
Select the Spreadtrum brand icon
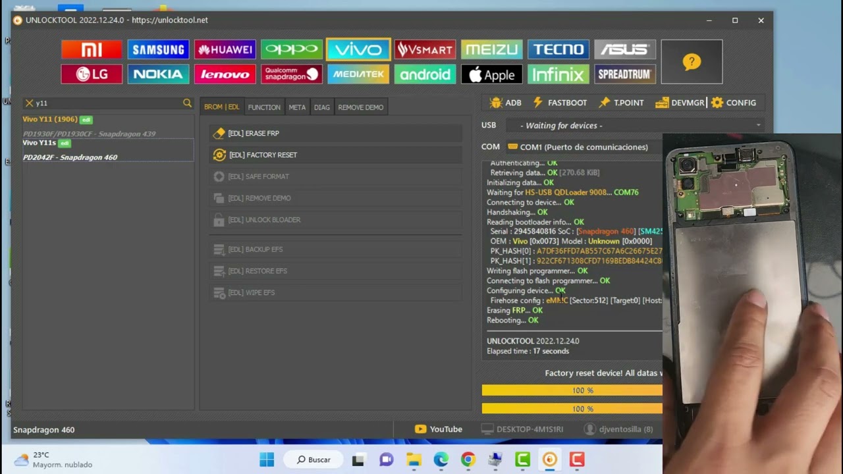point(624,74)
